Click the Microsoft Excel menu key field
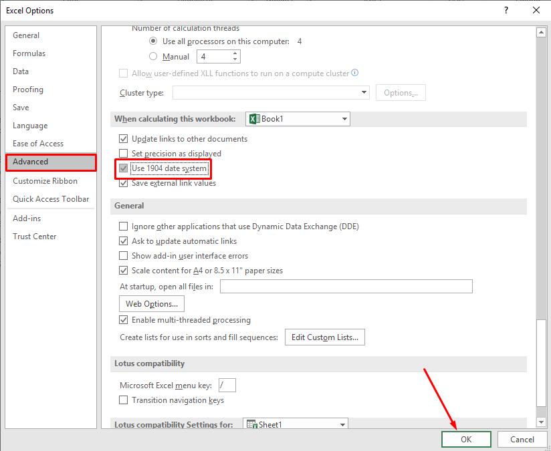 (227, 386)
